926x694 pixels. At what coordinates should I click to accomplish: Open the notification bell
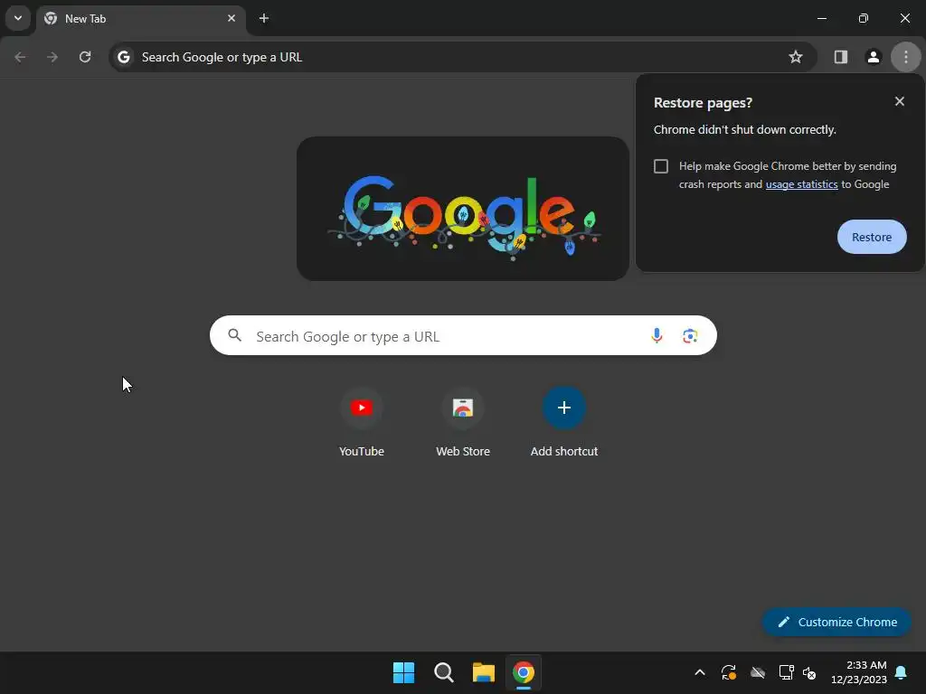coord(902,672)
